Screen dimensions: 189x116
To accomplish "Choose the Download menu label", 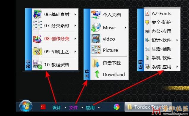I will coord(114,75).
